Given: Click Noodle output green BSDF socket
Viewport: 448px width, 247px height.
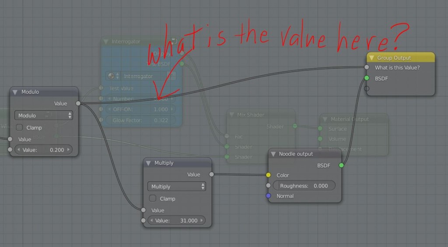Looking at the screenshot, I should [x=341, y=165].
